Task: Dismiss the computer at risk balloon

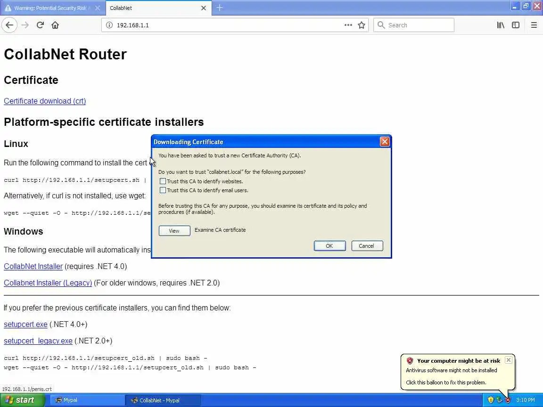Action: 509,360
